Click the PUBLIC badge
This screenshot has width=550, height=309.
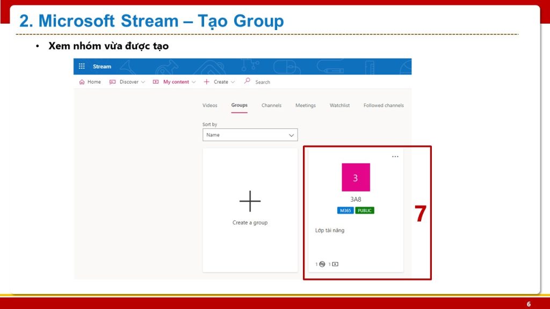coord(365,210)
